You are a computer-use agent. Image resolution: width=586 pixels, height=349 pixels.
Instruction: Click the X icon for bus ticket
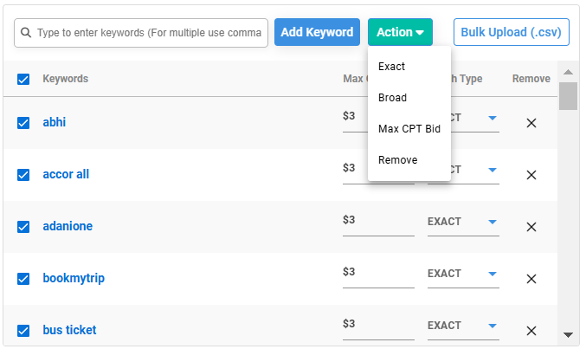[531, 331]
